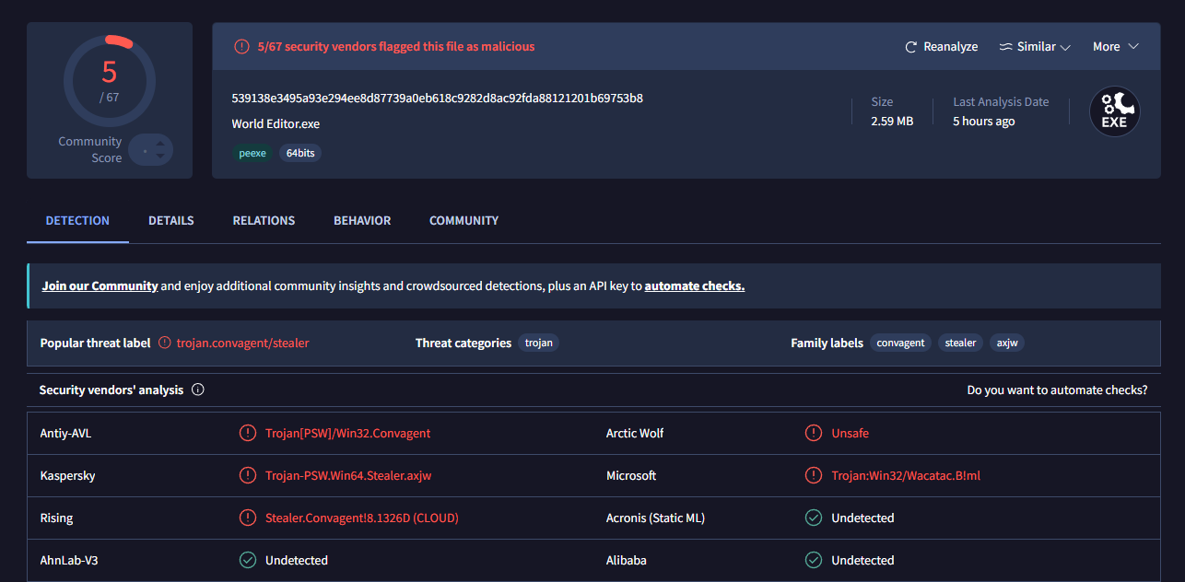The width and height of the screenshot is (1185, 582).
Task: Click the Alibaba undetected checkmark icon
Action: [813, 560]
